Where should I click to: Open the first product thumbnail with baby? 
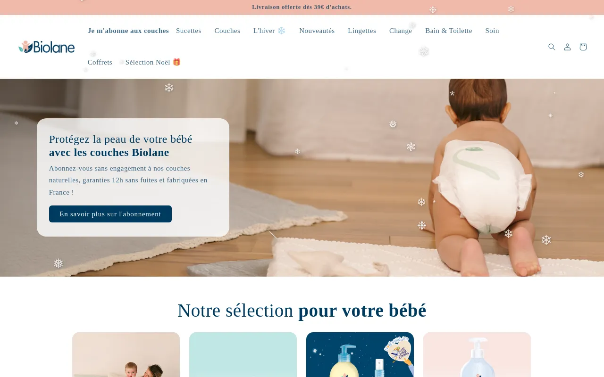pos(126,355)
